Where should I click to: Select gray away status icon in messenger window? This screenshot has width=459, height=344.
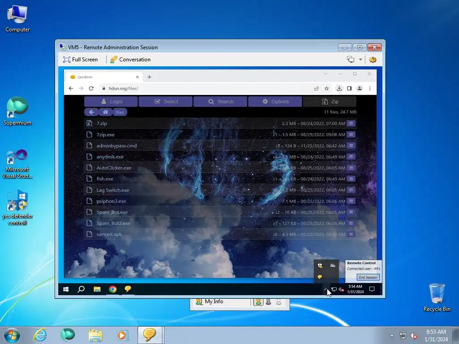click(268, 302)
